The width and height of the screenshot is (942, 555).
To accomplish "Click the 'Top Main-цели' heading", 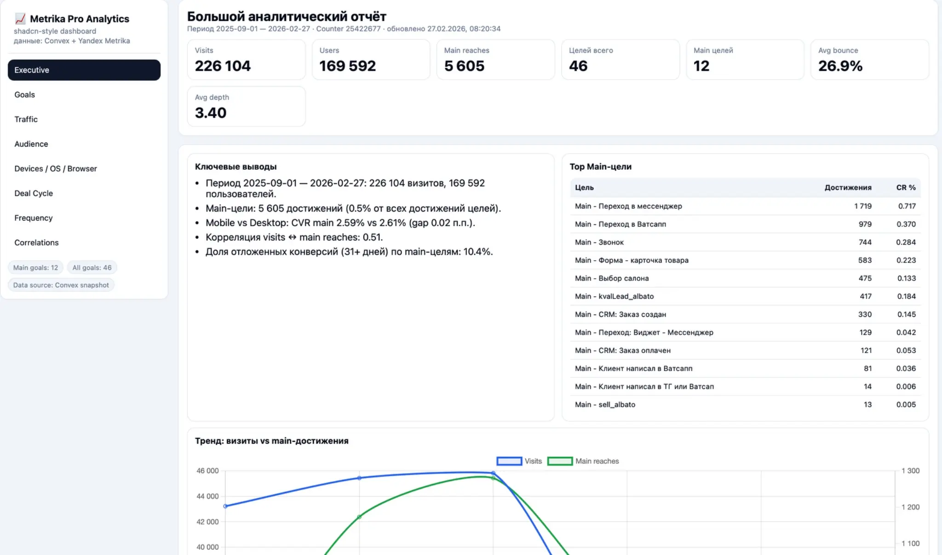I will 601,167.
